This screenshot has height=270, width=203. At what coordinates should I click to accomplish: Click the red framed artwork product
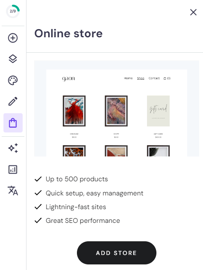coord(74,111)
